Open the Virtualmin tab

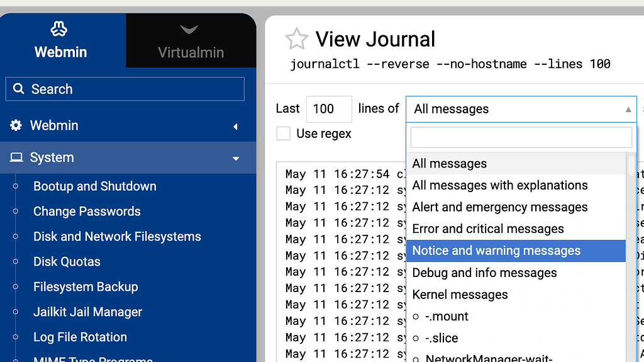pos(191,41)
